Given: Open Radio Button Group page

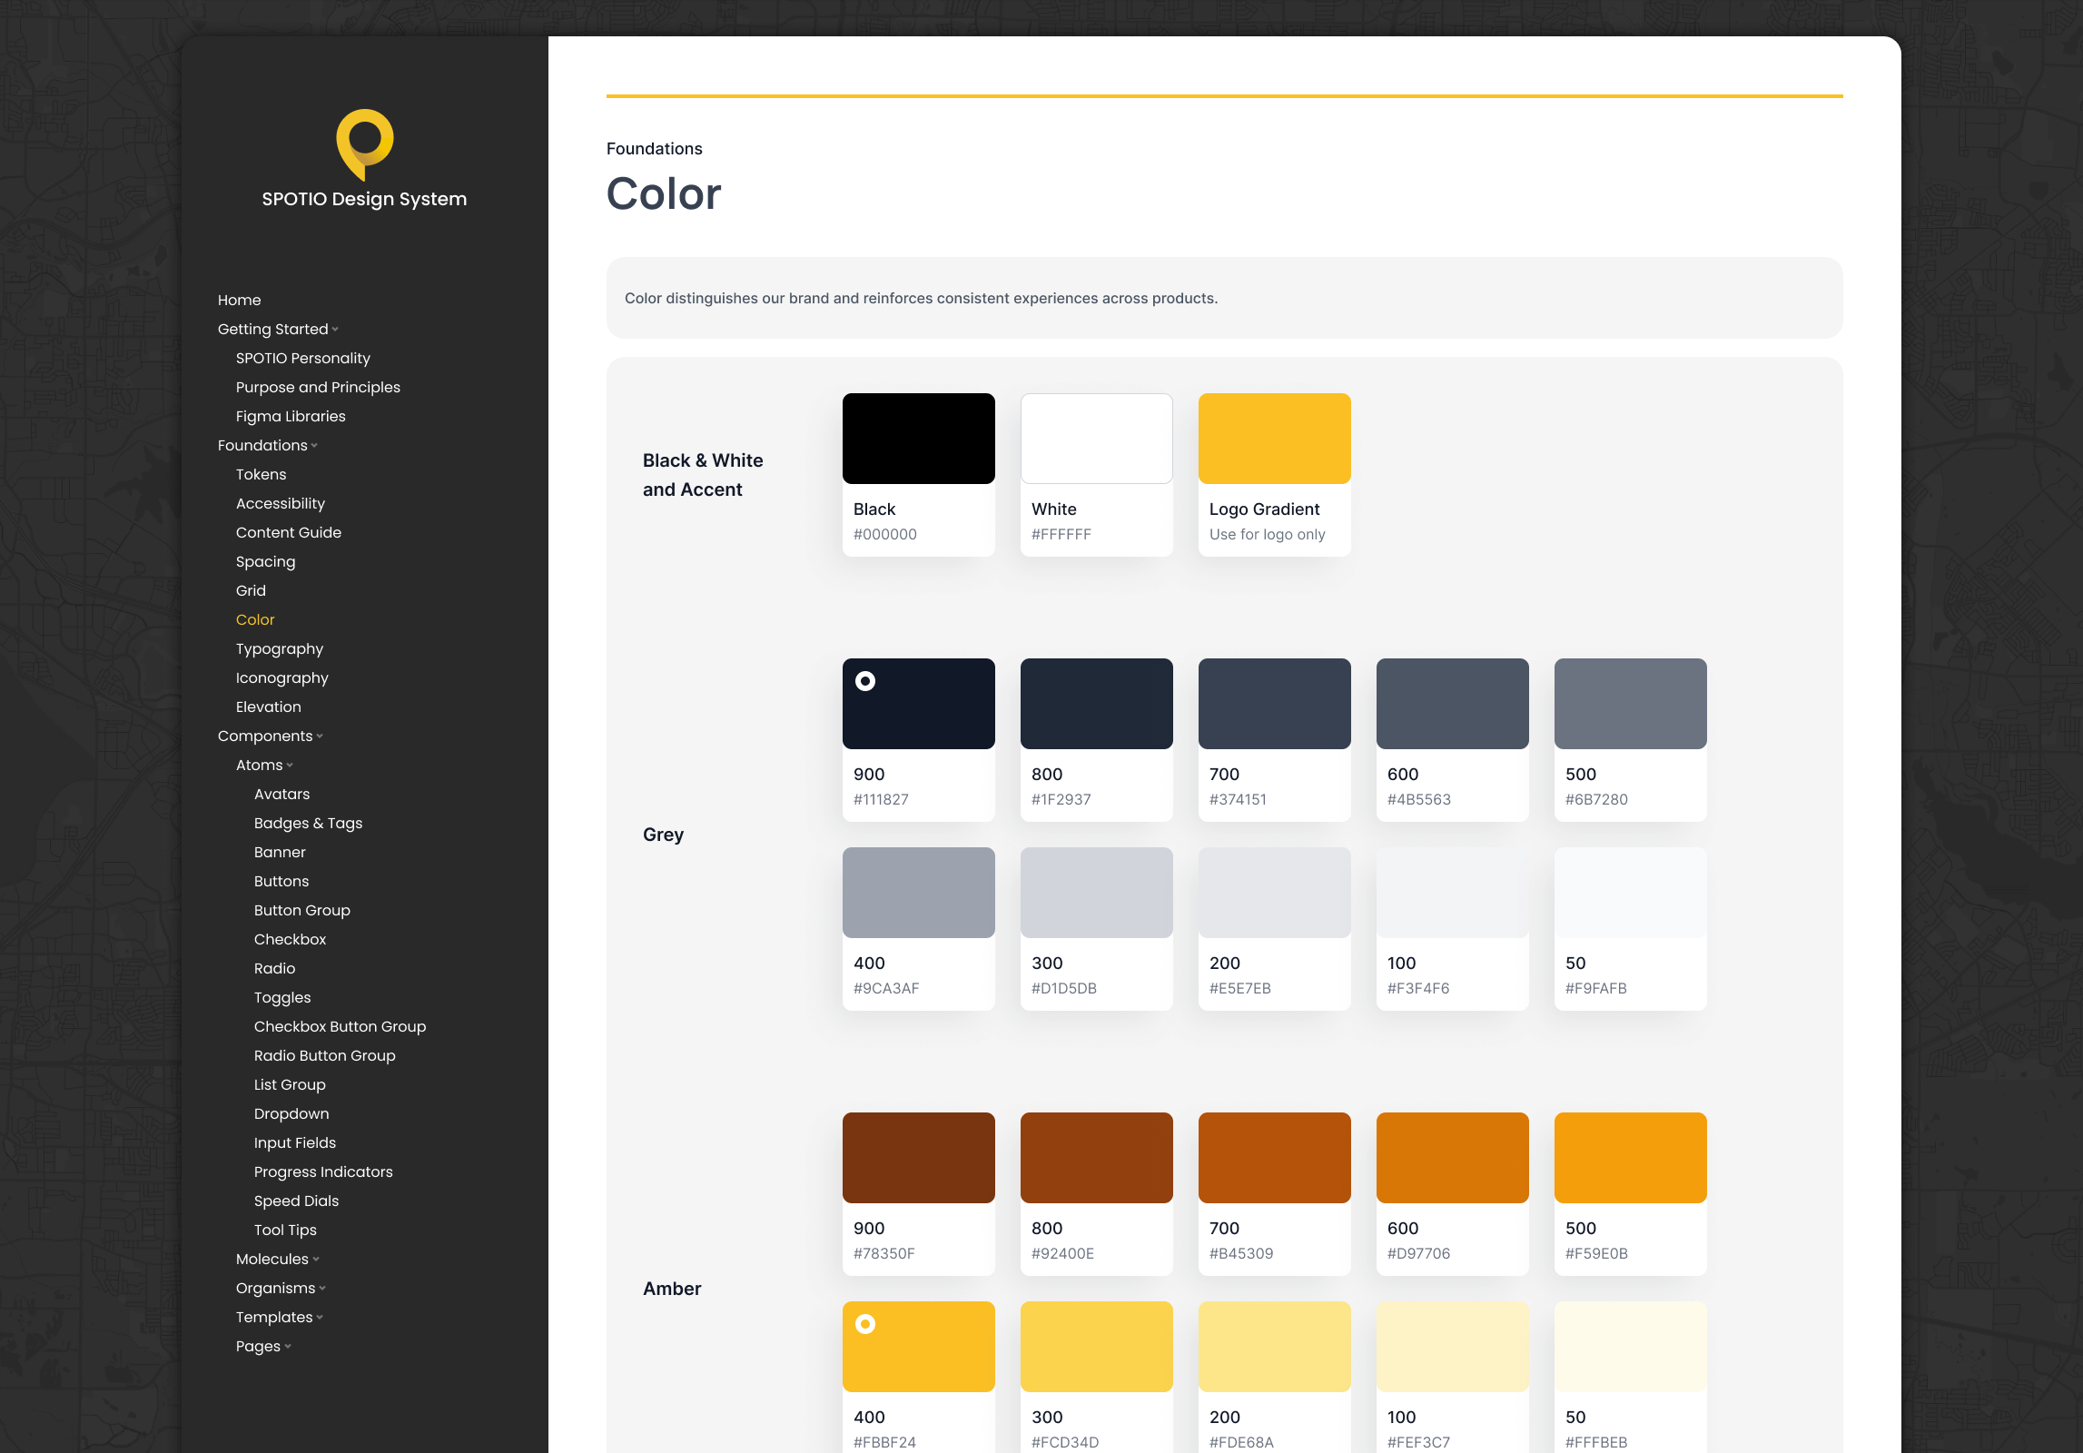Looking at the screenshot, I should coord(325,1055).
